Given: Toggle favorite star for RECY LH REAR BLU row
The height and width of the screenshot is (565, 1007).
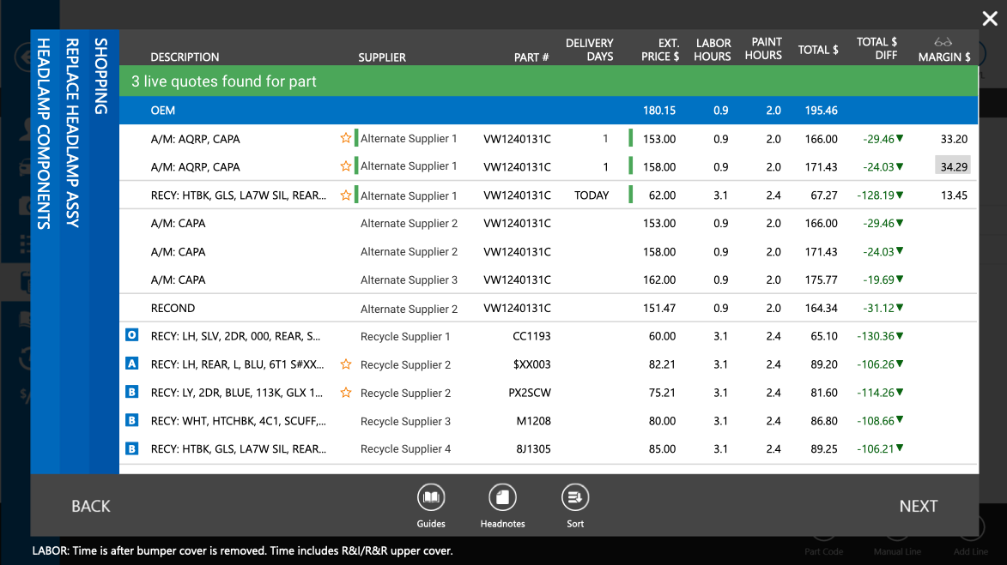Looking at the screenshot, I should click(x=345, y=364).
